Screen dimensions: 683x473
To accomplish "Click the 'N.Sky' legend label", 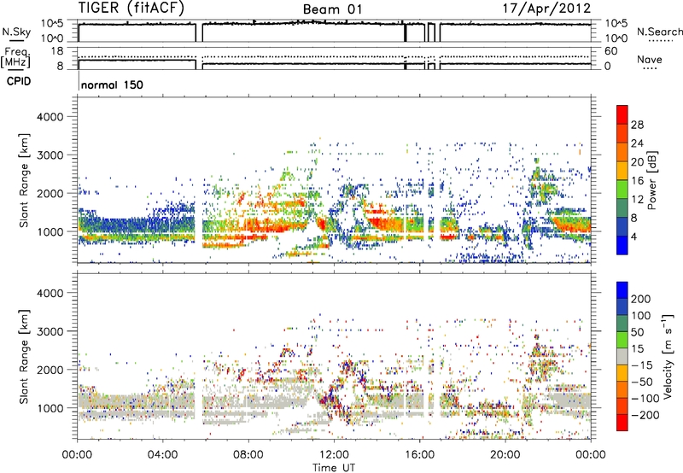I will click(16, 32).
